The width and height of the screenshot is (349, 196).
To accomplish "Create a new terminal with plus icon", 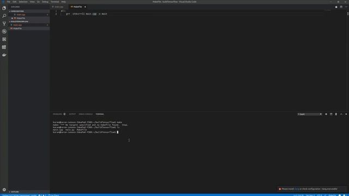I will tap(326, 114).
